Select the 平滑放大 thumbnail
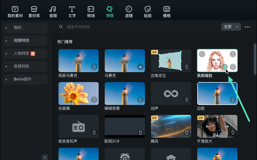The height and width of the screenshot is (160, 257). click(x=217, y=126)
